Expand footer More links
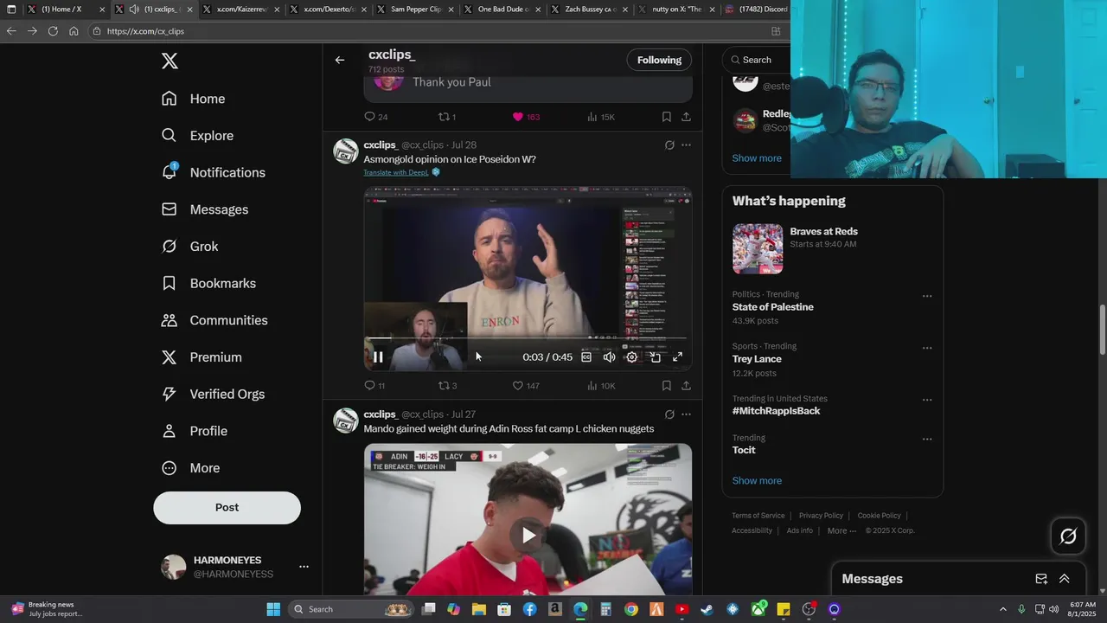Viewport: 1107px width, 623px height. [x=841, y=530]
